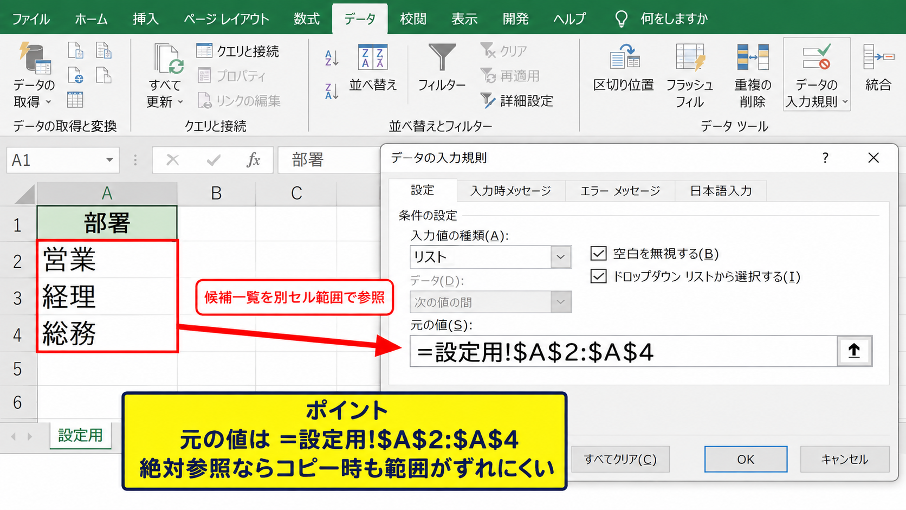
Task: Click the クリア filter icon
Action: (x=504, y=51)
